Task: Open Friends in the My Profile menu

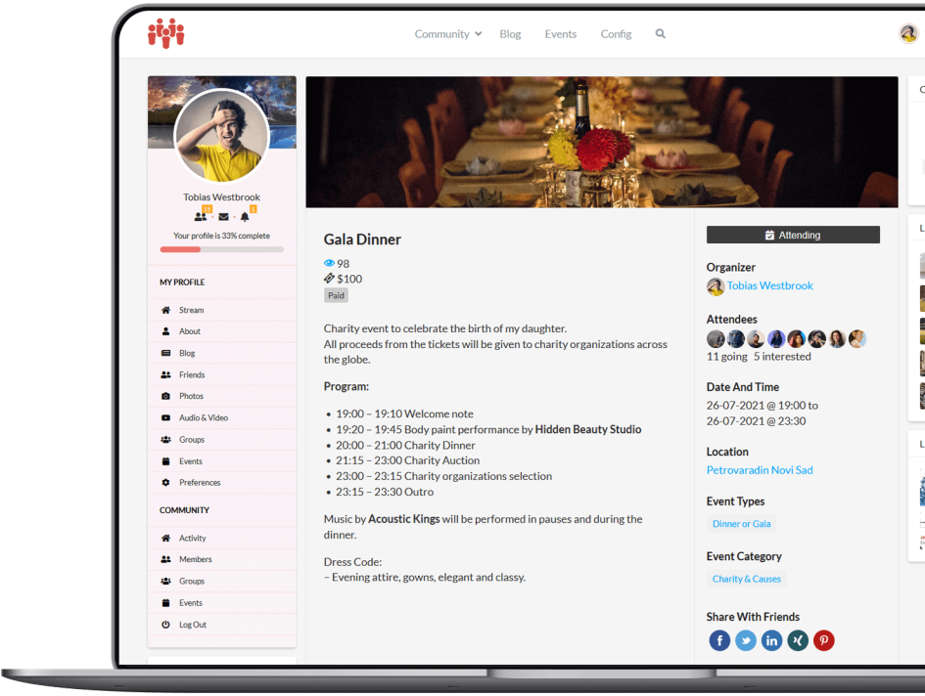Action: pos(222,374)
